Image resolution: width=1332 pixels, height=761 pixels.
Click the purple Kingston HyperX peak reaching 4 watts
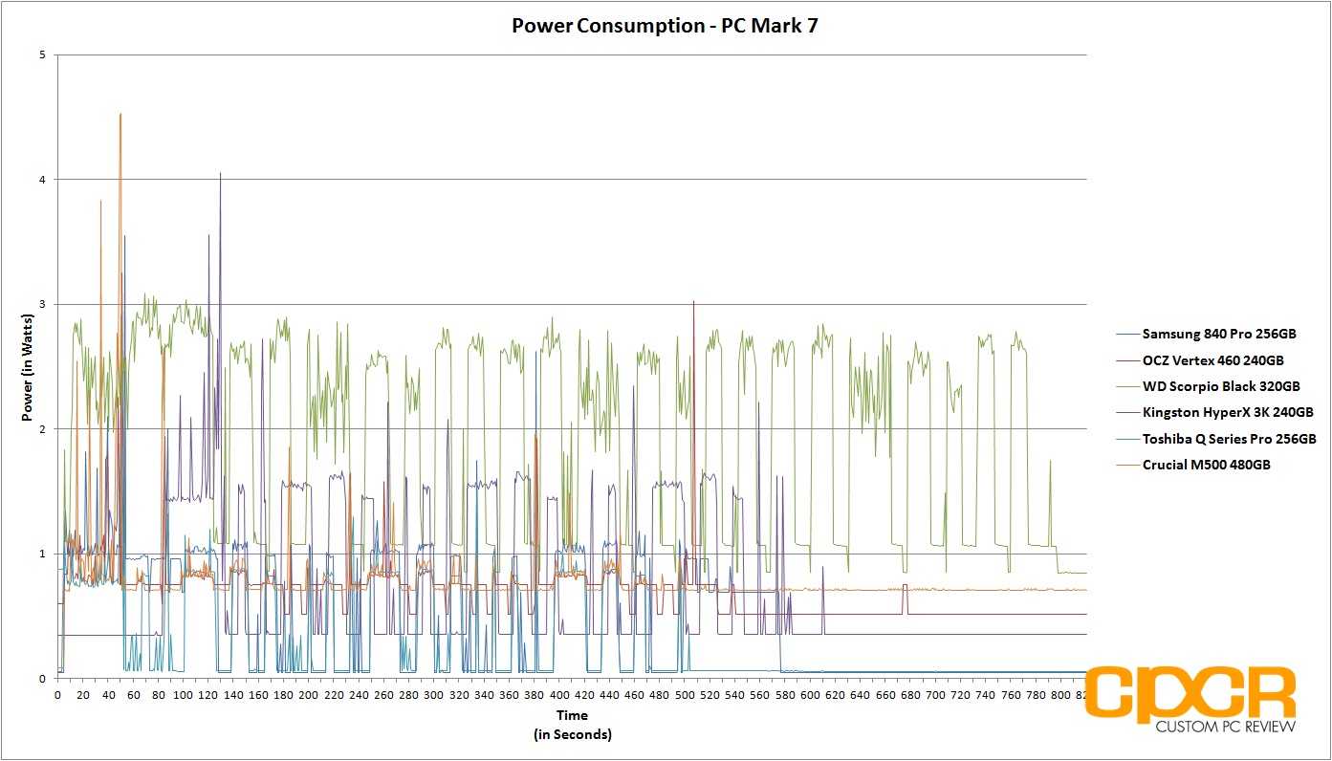(x=221, y=175)
